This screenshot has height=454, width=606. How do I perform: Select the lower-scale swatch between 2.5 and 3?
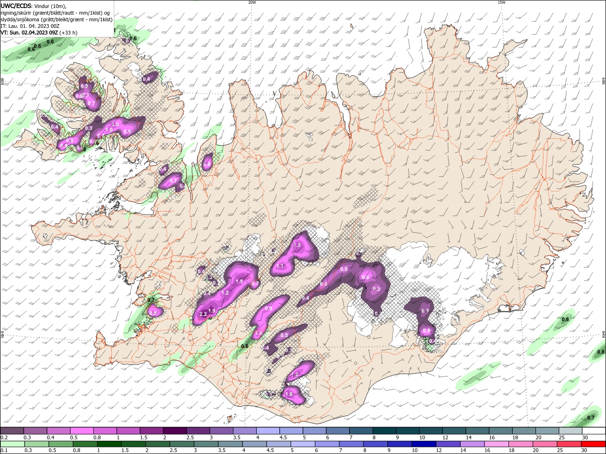[181, 444]
